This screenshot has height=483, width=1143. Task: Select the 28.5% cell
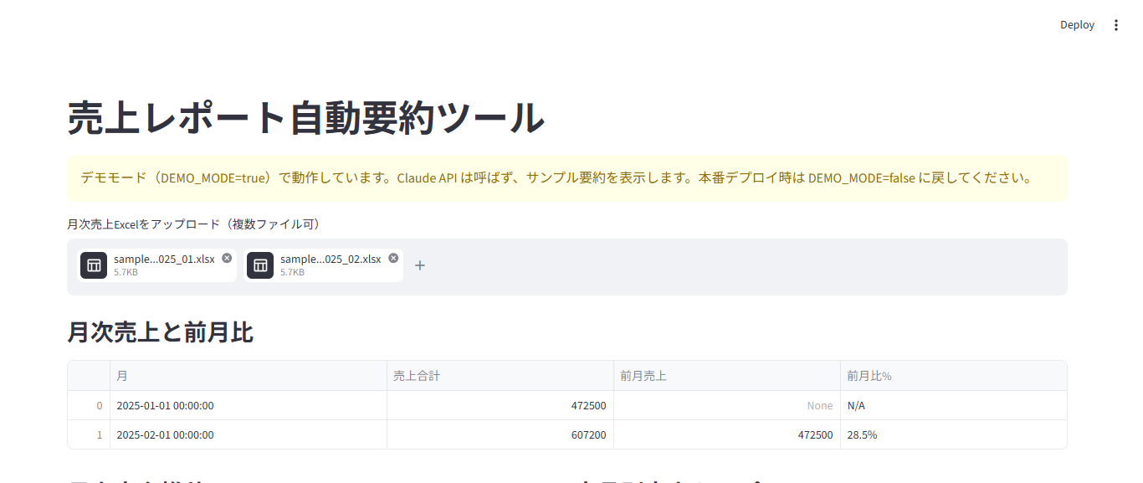(954, 434)
